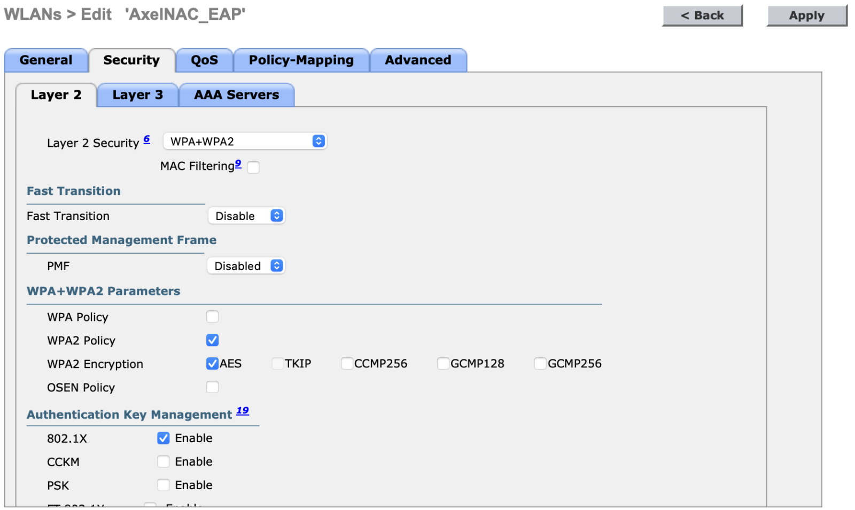Click the Apply button
The width and height of the screenshot is (855, 510).
pyautogui.click(x=806, y=15)
